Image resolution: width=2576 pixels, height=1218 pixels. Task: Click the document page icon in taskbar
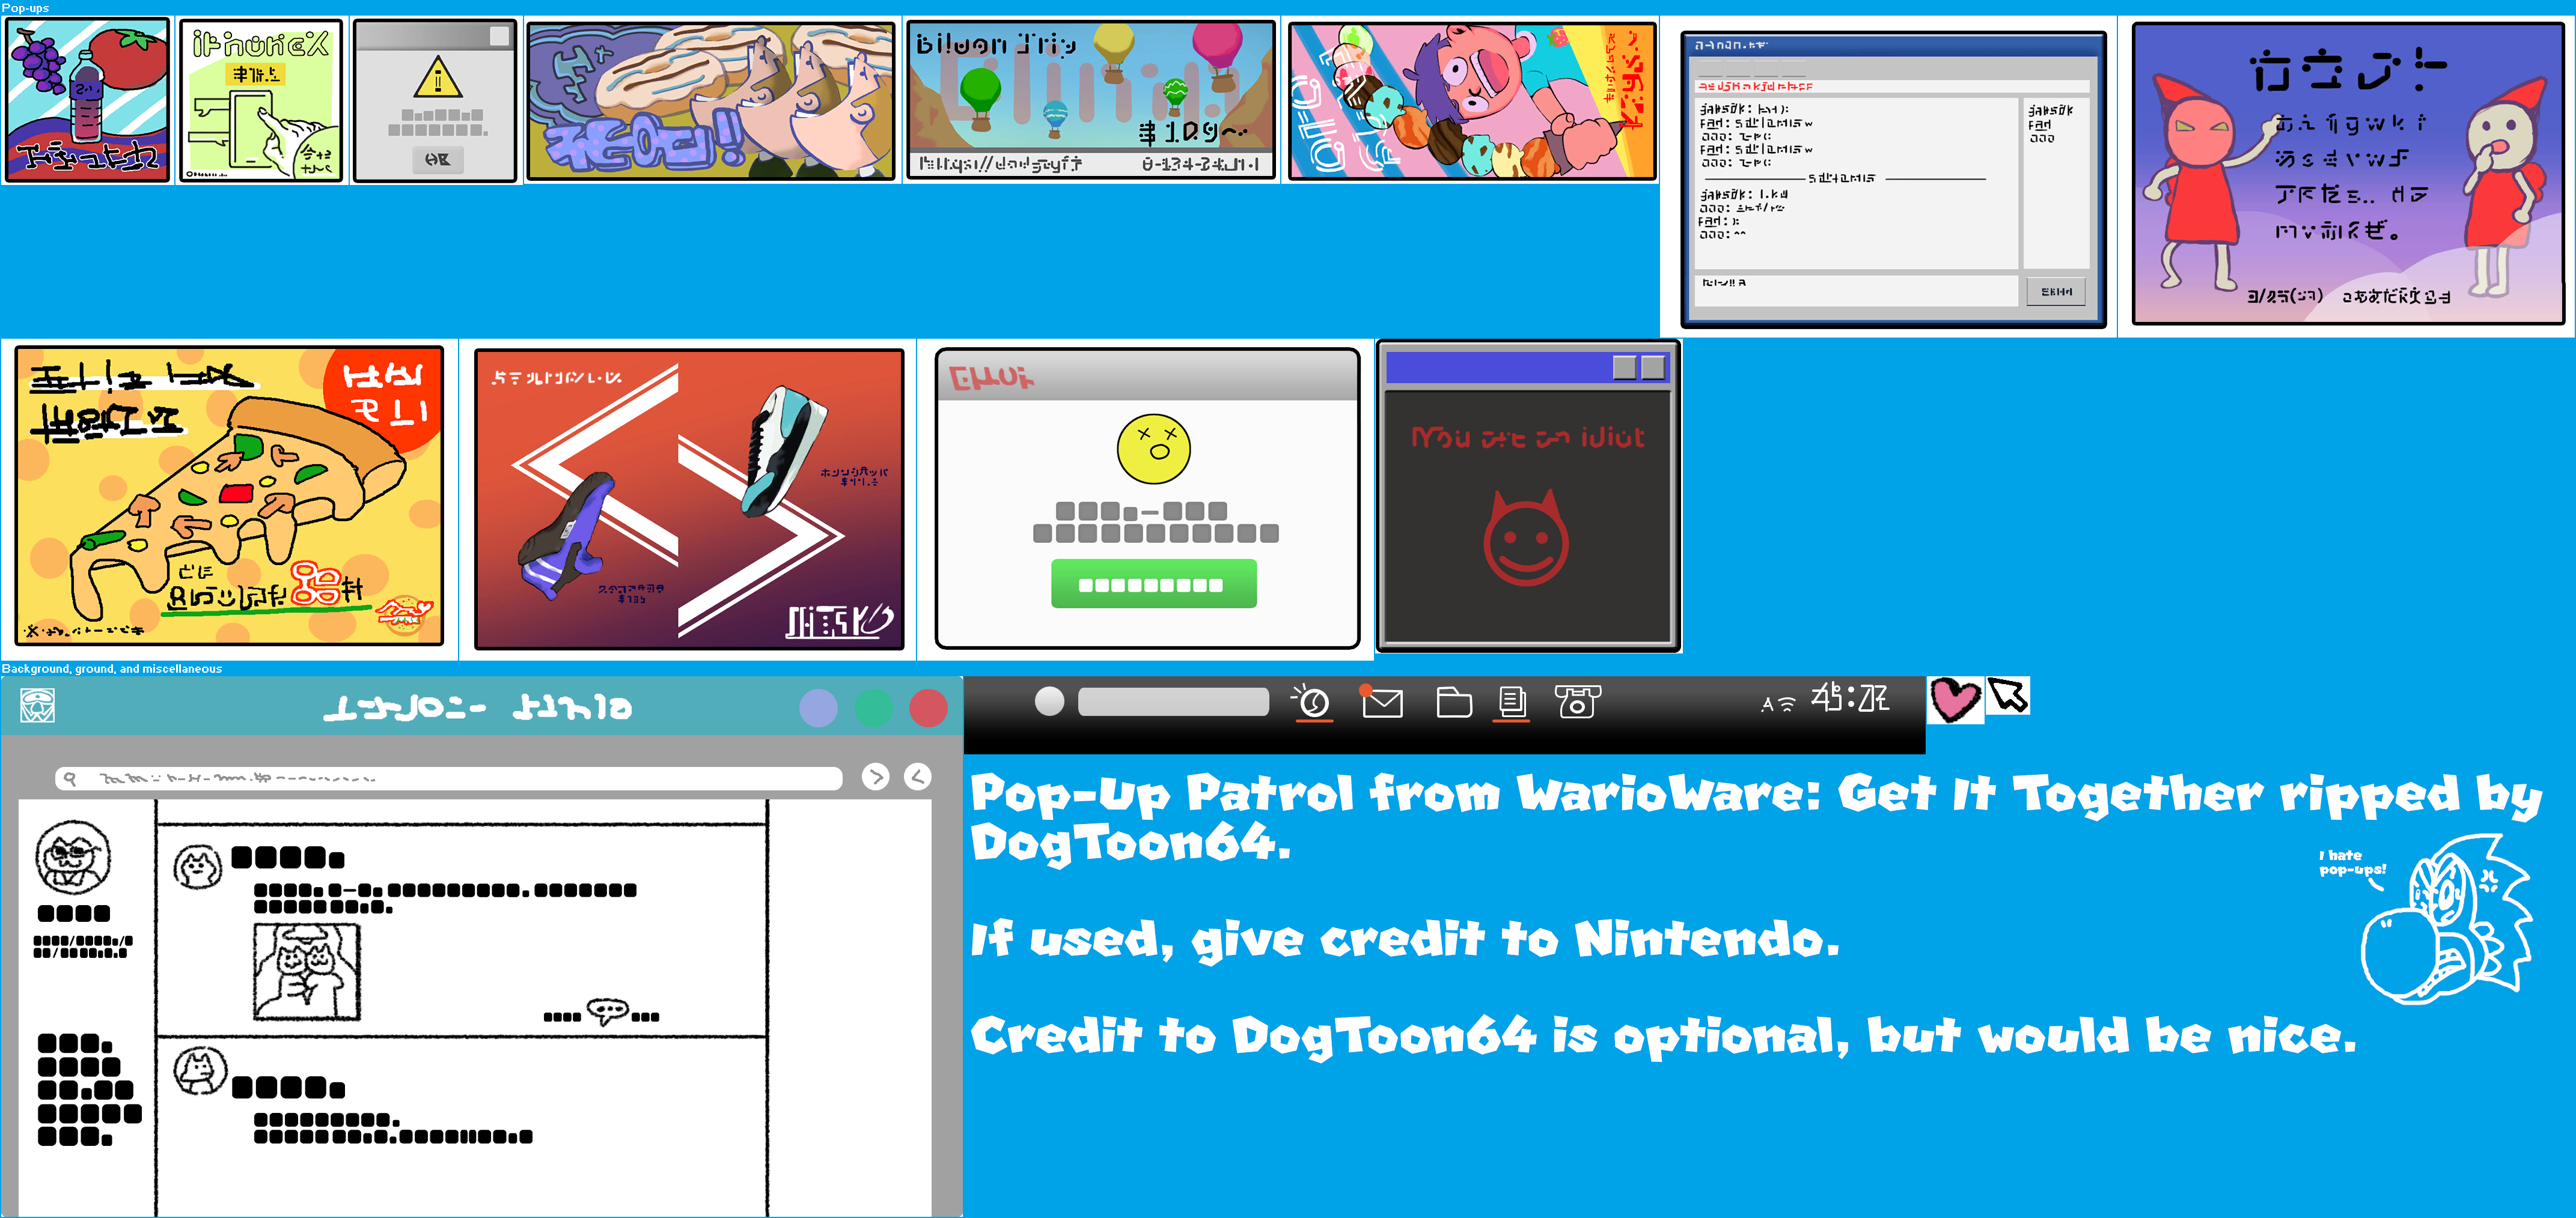point(1512,703)
